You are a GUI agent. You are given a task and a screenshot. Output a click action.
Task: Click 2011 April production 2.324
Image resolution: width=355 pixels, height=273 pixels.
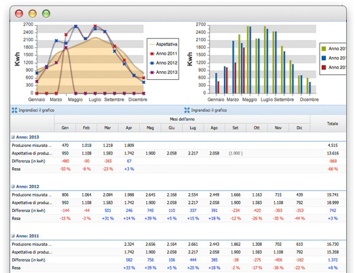click(129, 245)
